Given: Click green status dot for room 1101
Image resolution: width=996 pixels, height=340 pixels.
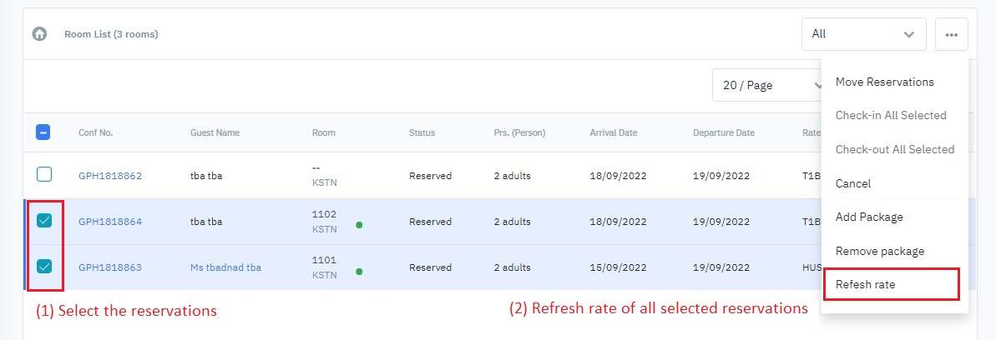Looking at the screenshot, I should click(359, 271).
